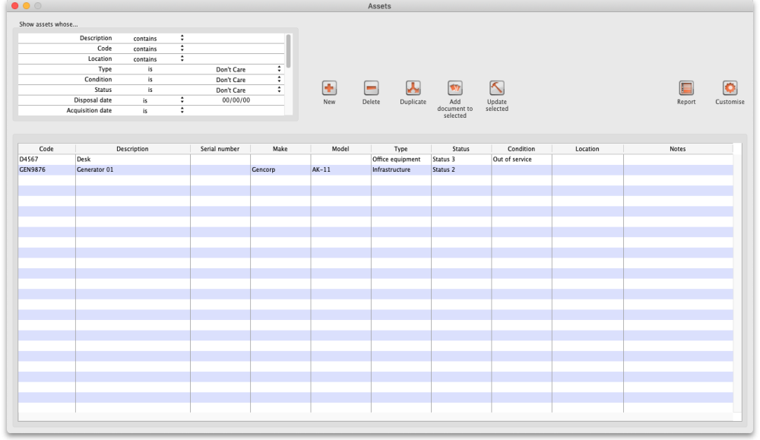The height and width of the screenshot is (440, 760).
Task: Sort by the Code column header
Action: pyautogui.click(x=46, y=149)
